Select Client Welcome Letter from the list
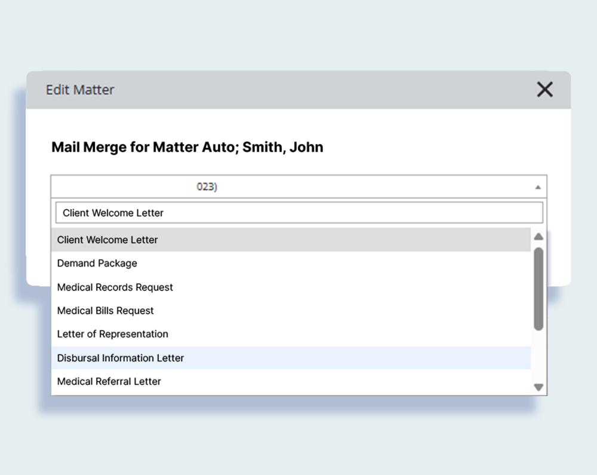The height and width of the screenshot is (475, 597). [x=107, y=240]
